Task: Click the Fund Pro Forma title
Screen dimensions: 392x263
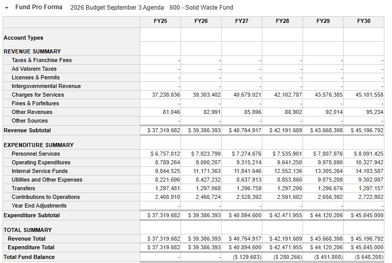Action: pos(39,8)
